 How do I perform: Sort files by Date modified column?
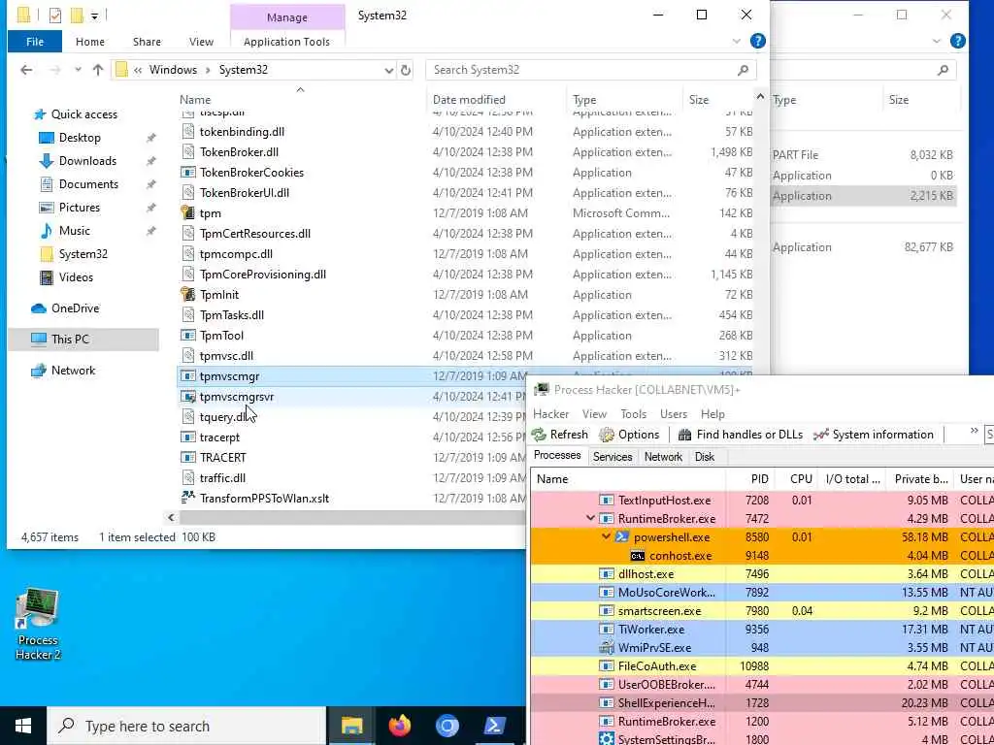pos(469,100)
